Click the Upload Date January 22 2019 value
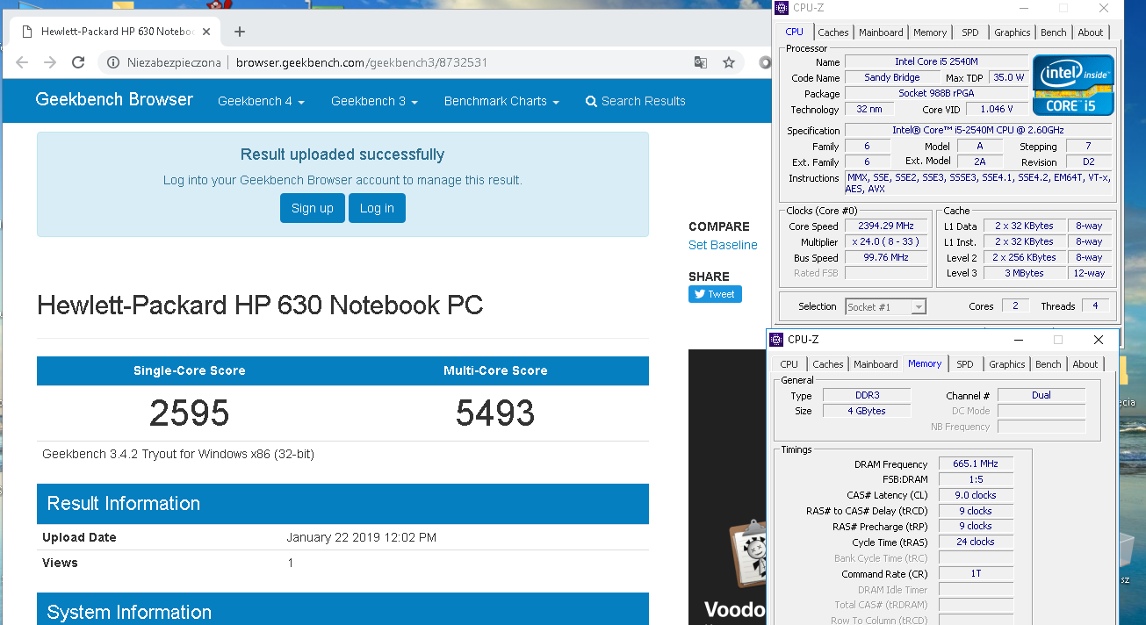The image size is (1146, 625). click(x=361, y=537)
